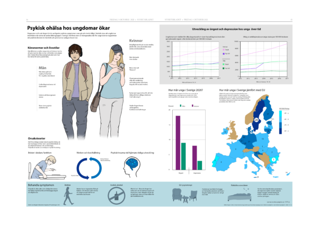318x227 pixels.
Task: Click the circled 26 marker on Sweden
Action: coord(256,120)
